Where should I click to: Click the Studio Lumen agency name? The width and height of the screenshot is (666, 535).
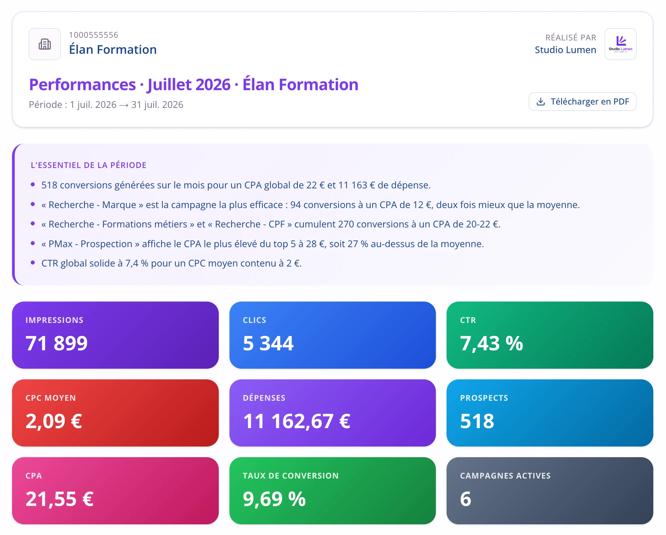coord(565,50)
